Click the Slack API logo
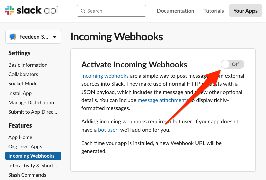 pos(31,11)
